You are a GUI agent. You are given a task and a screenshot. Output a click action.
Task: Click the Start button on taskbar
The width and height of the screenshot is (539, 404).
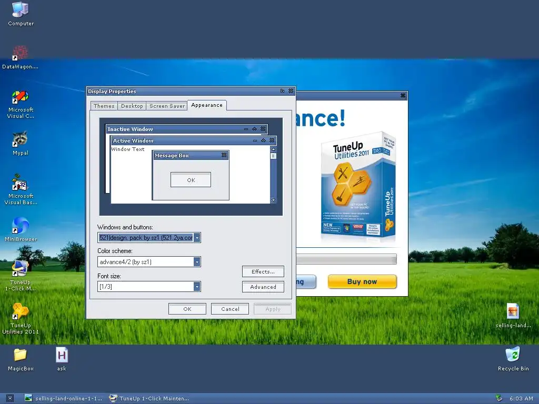pos(10,399)
